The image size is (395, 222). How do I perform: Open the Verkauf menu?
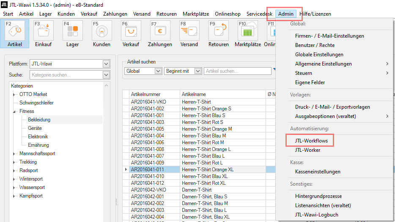[x=89, y=14]
